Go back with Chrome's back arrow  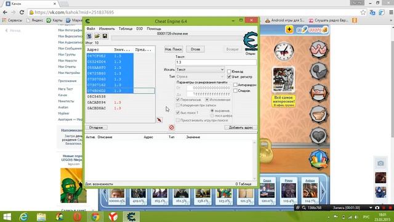click(5, 12)
